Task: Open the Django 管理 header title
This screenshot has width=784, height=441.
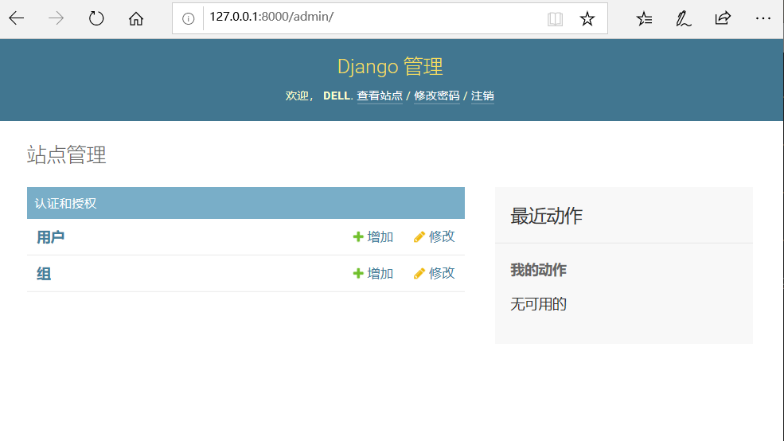Action: pos(390,67)
